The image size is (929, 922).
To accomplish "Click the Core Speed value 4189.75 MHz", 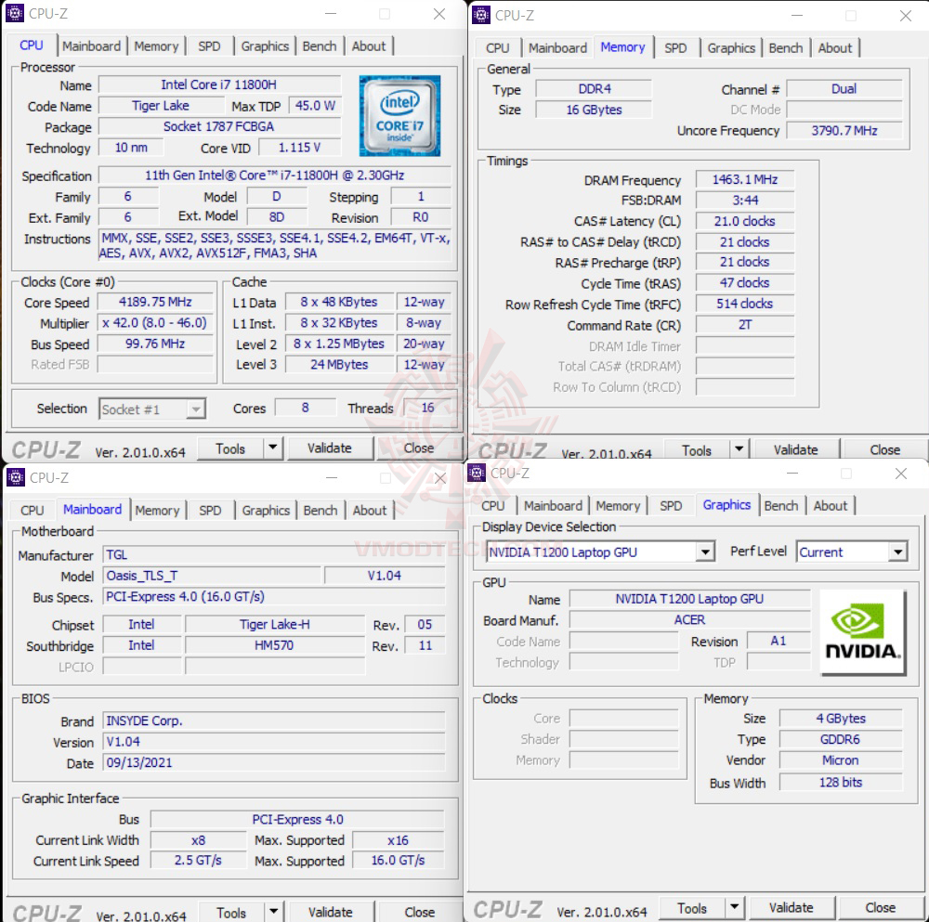I will pyautogui.click(x=155, y=302).
